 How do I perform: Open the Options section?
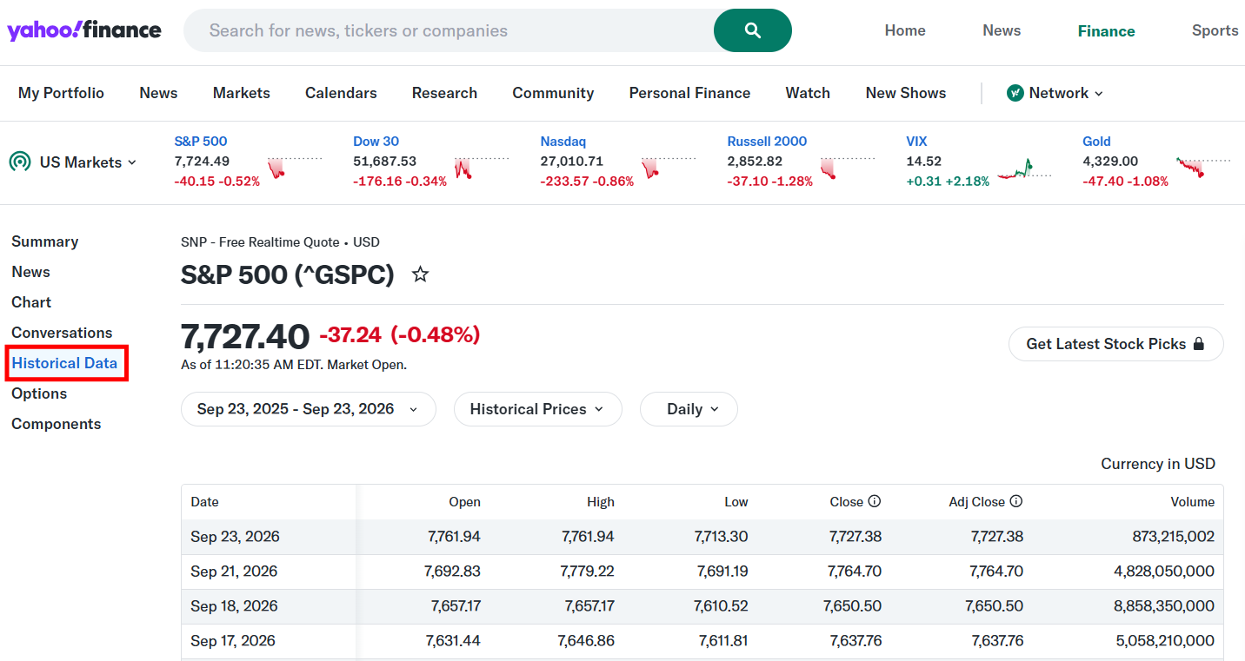tap(39, 393)
